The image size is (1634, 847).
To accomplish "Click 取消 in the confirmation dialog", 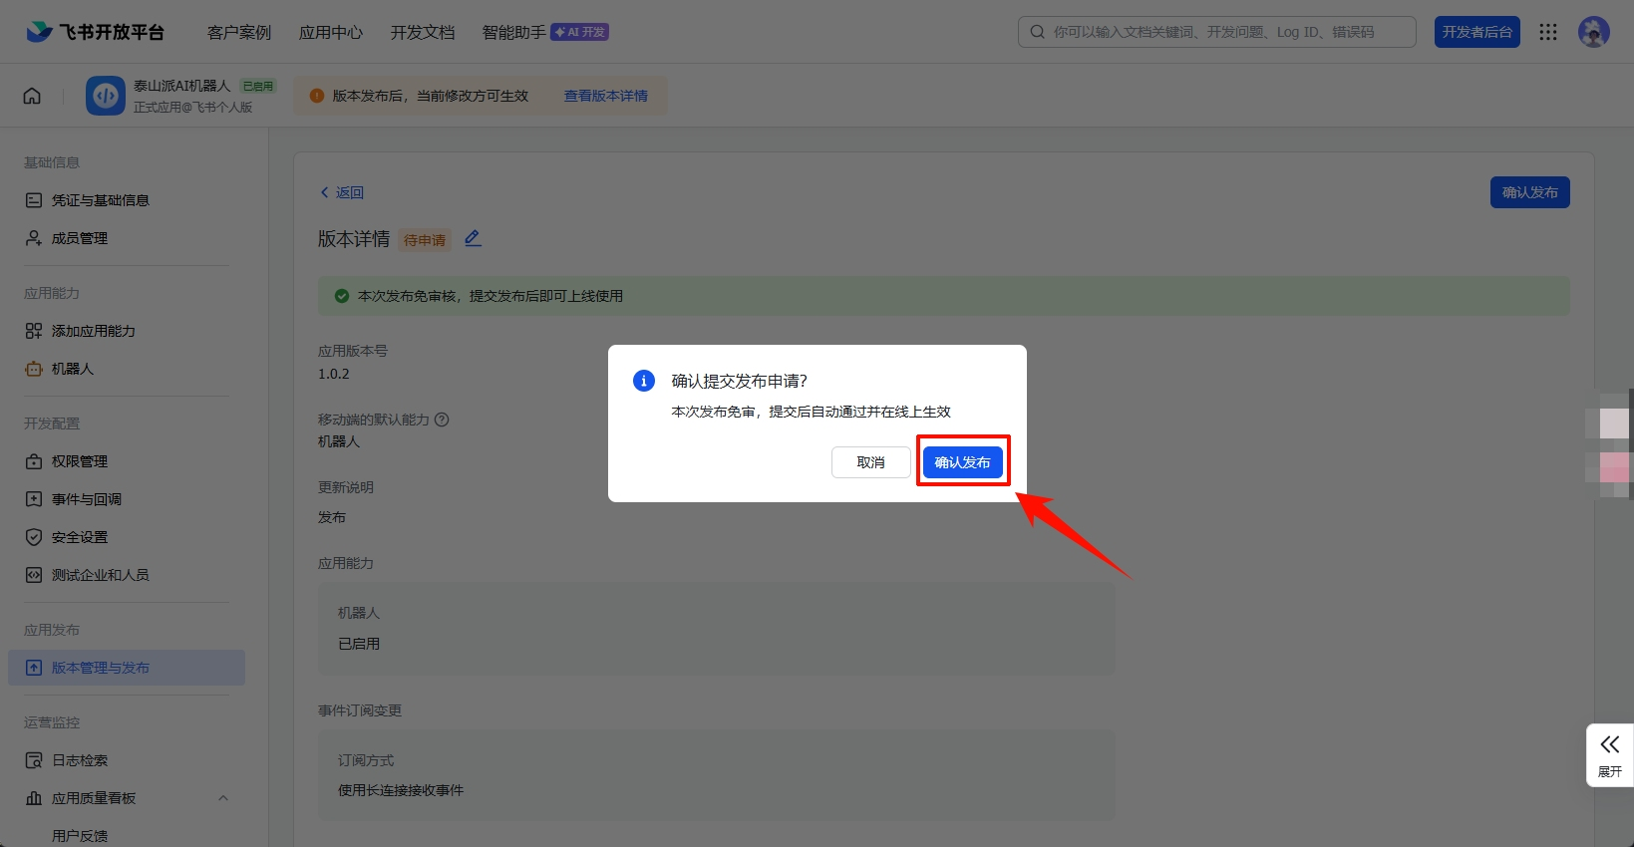I will tap(870, 462).
